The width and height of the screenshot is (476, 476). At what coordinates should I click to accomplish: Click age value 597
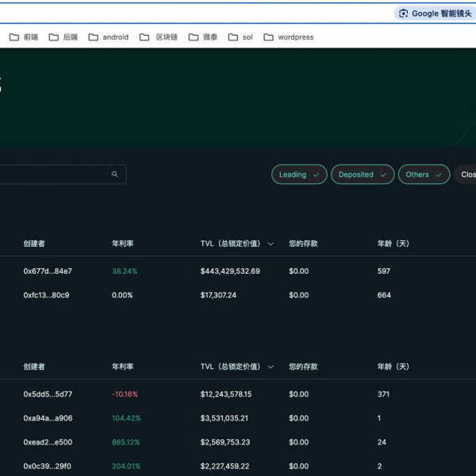click(x=384, y=271)
